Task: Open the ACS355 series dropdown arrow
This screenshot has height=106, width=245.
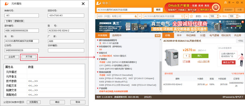Action: coord(187,16)
